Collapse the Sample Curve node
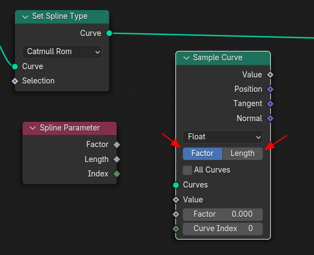The height and width of the screenshot is (255, 314). 186,58
